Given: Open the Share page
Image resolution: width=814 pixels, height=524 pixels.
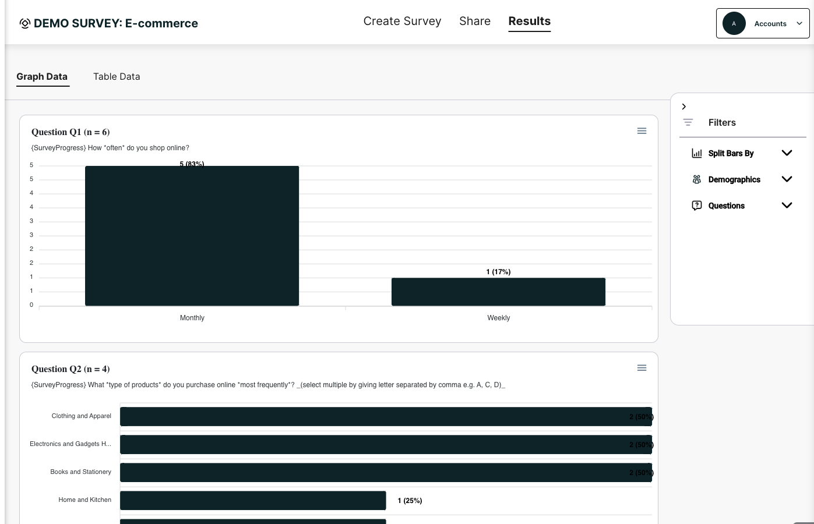Looking at the screenshot, I should click(474, 22).
